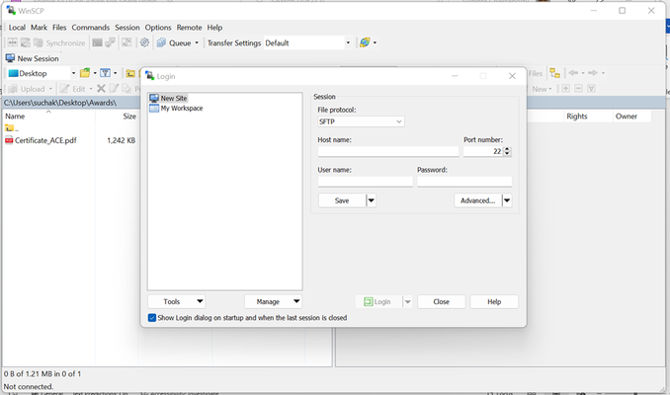Screen dimensions: 670x395
Task: Open the Transfer Settings Default combo box
Action: click(x=307, y=42)
